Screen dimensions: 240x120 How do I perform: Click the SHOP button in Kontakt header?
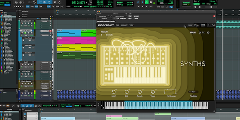click(x=190, y=25)
